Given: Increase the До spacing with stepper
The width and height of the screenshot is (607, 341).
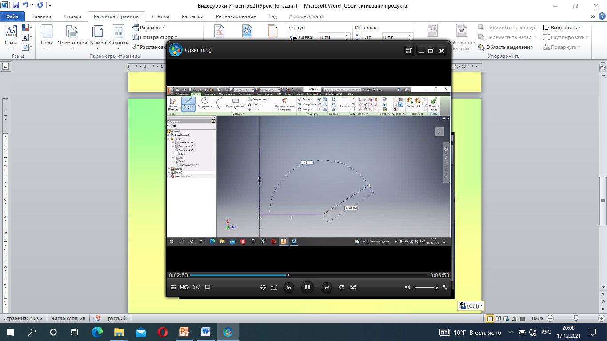Looking at the screenshot, I should point(410,36).
